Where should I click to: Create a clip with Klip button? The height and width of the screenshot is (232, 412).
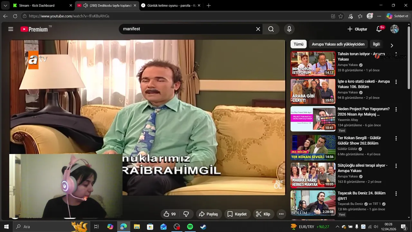point(263,214)
